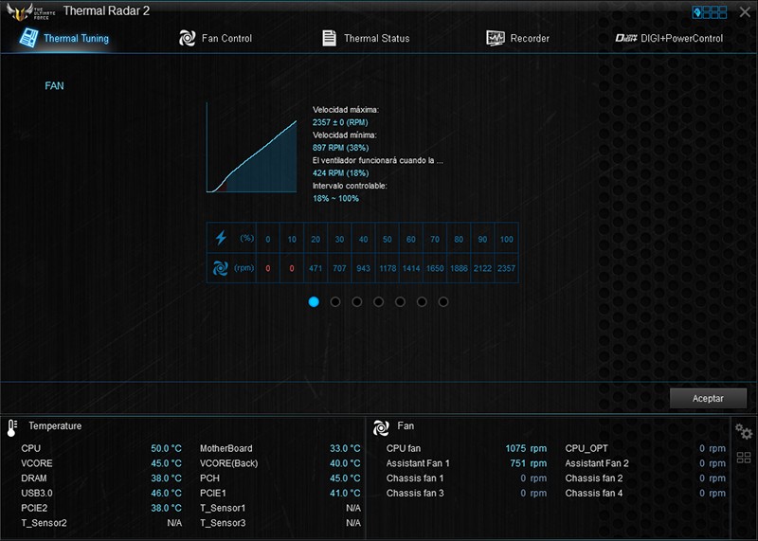Select the sixth fan page dot

point(422,301)
